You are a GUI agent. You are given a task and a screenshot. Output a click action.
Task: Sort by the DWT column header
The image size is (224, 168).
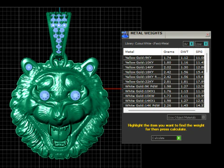[186, 52]
